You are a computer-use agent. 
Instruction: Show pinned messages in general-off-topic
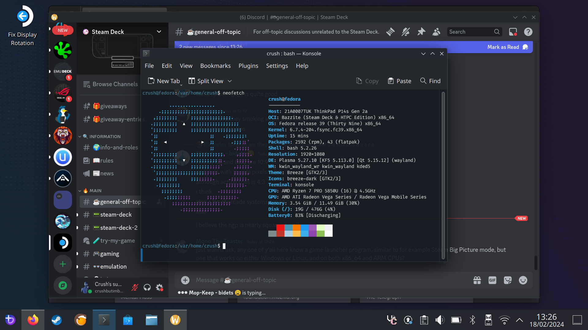[x=421, y=32]
